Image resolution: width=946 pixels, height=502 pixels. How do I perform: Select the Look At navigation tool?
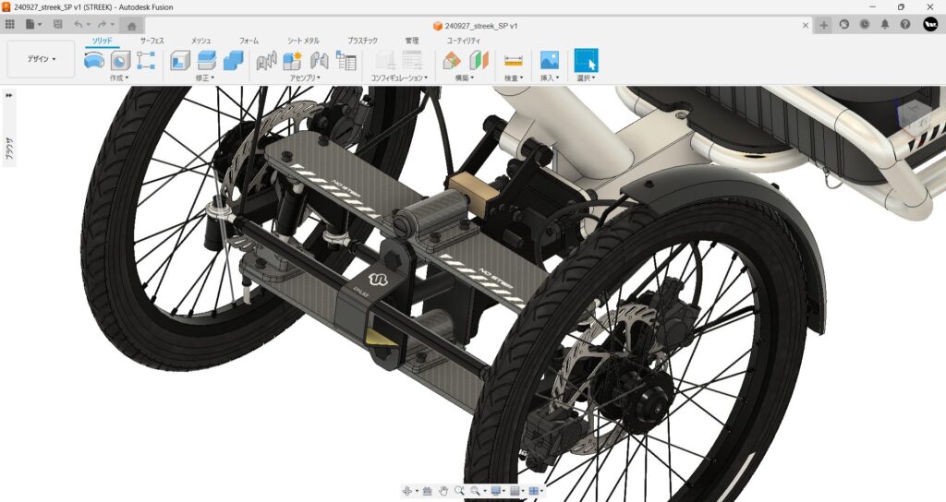(427, 491)
